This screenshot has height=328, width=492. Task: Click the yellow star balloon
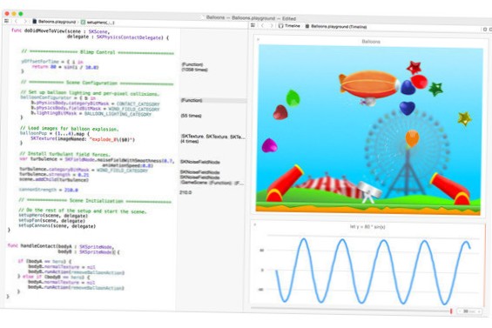[464, 118]
